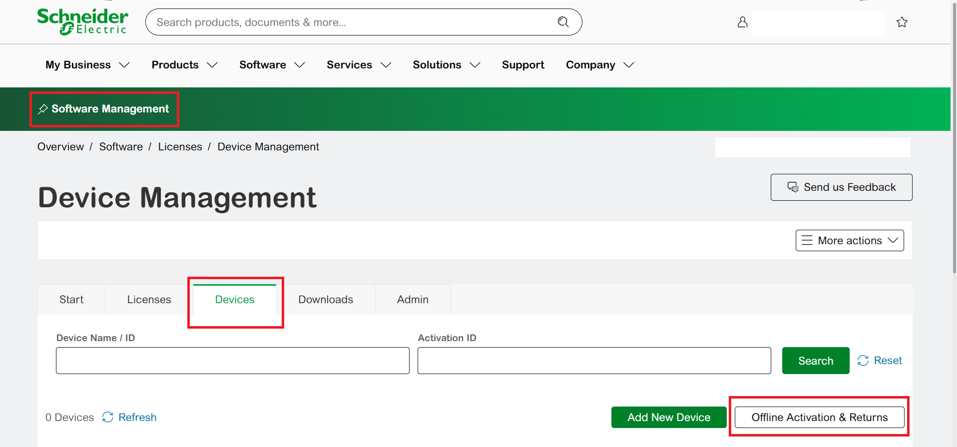Image resolution: width=957 pixels, height=447 pixels.
Task: Click Offline Activation & Returns button
Action: click(819, 417)
